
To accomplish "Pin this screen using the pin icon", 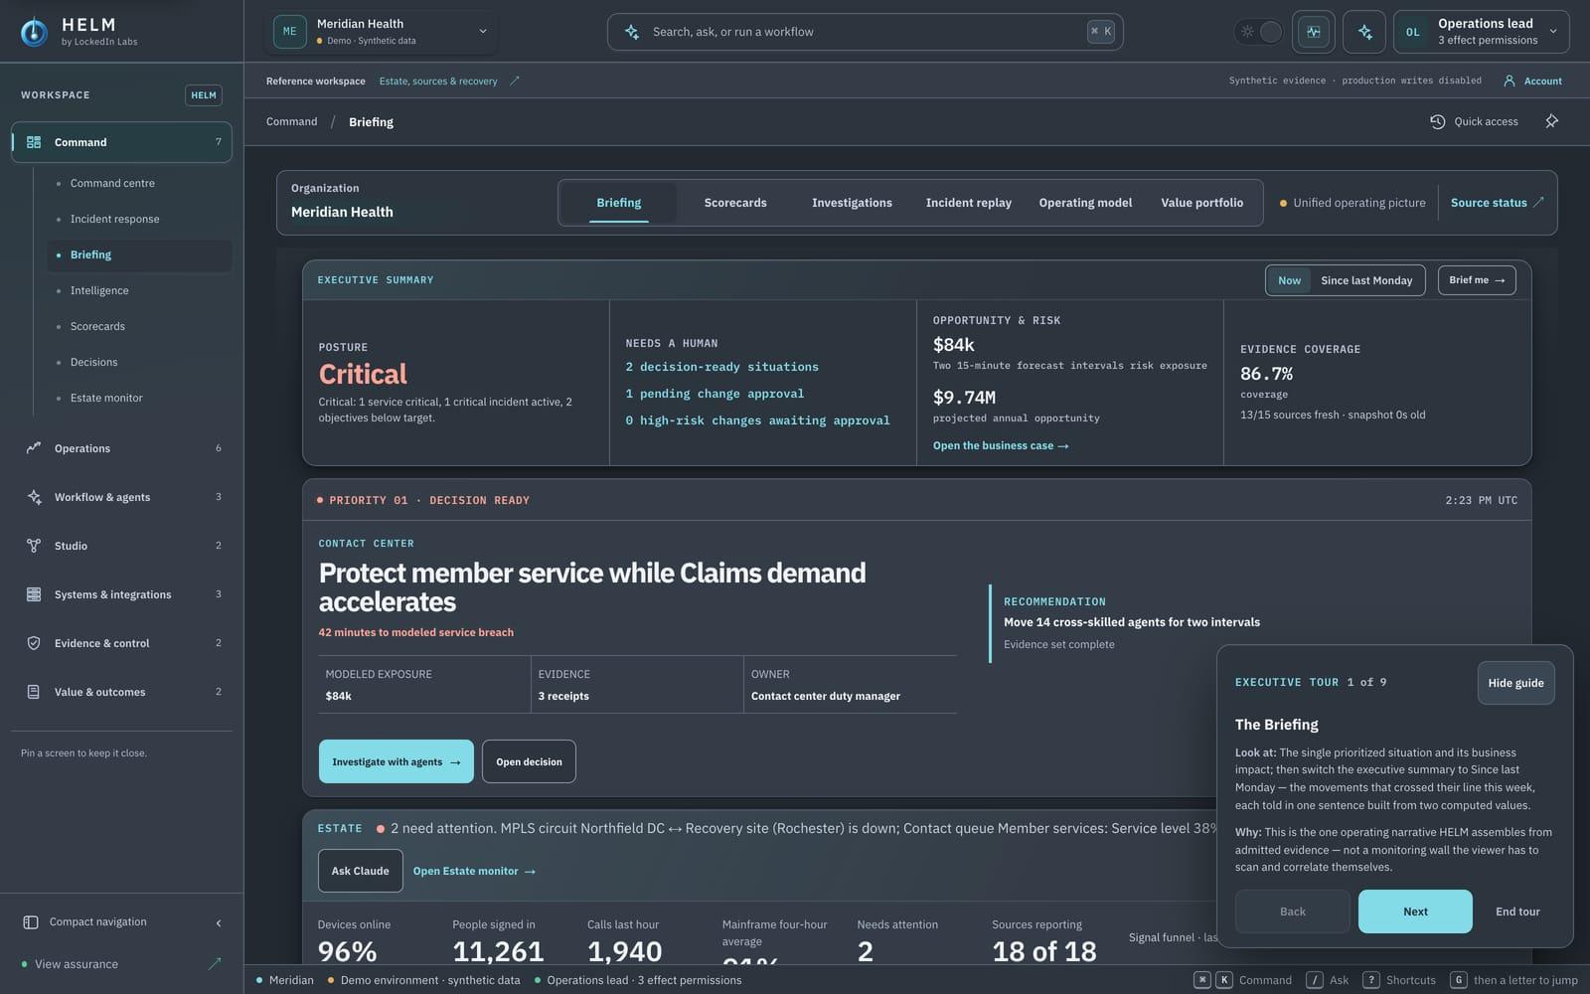I will click(x=1552, y=121).
